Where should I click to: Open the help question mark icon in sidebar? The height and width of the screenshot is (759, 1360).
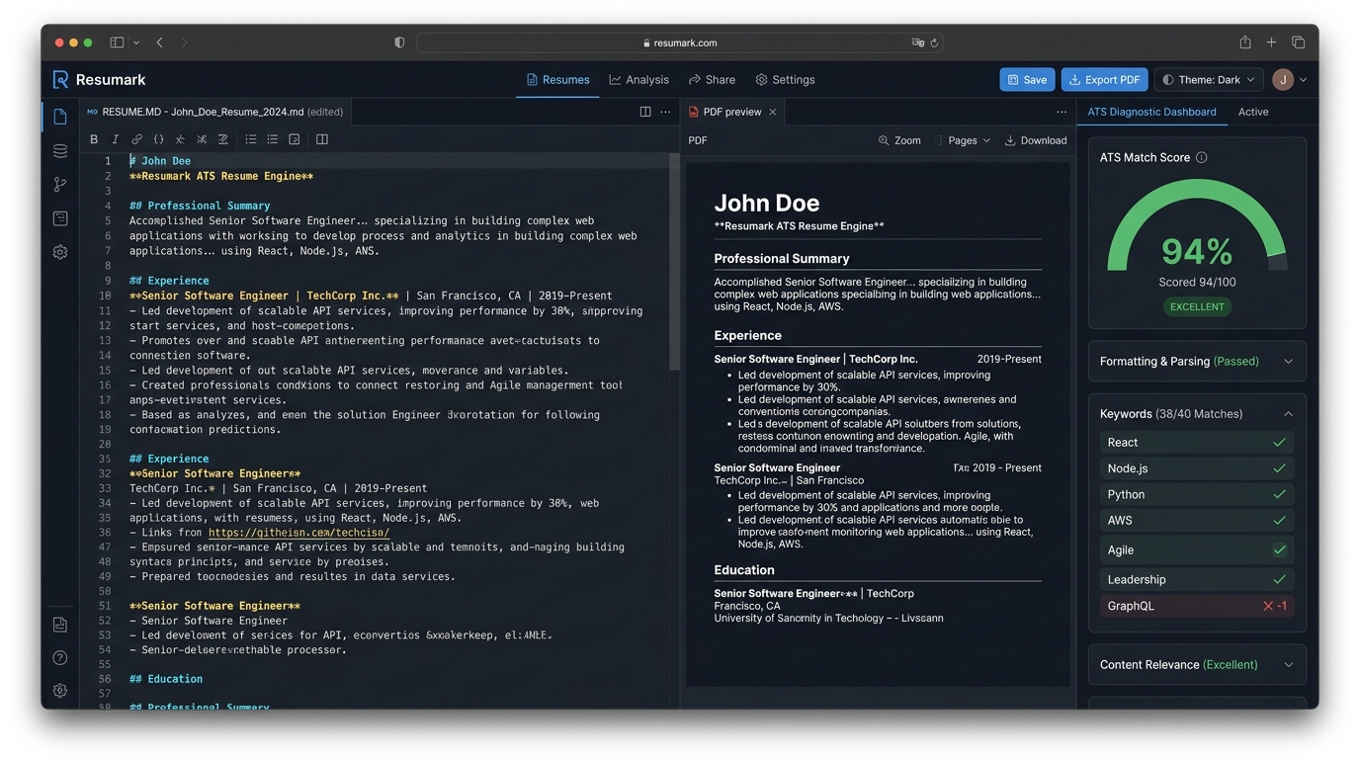[x=60, y=657]
